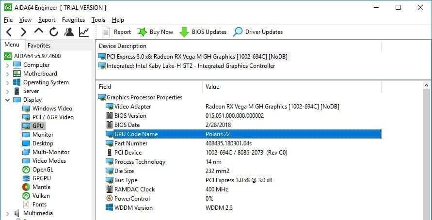Select the Die Size row
The image size is (432, 220).
[239, 171]
